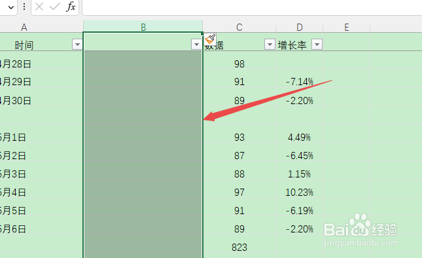The image size is (422, 258).
Task: Select the date cell 5月2日
Action: pos(41,152)
